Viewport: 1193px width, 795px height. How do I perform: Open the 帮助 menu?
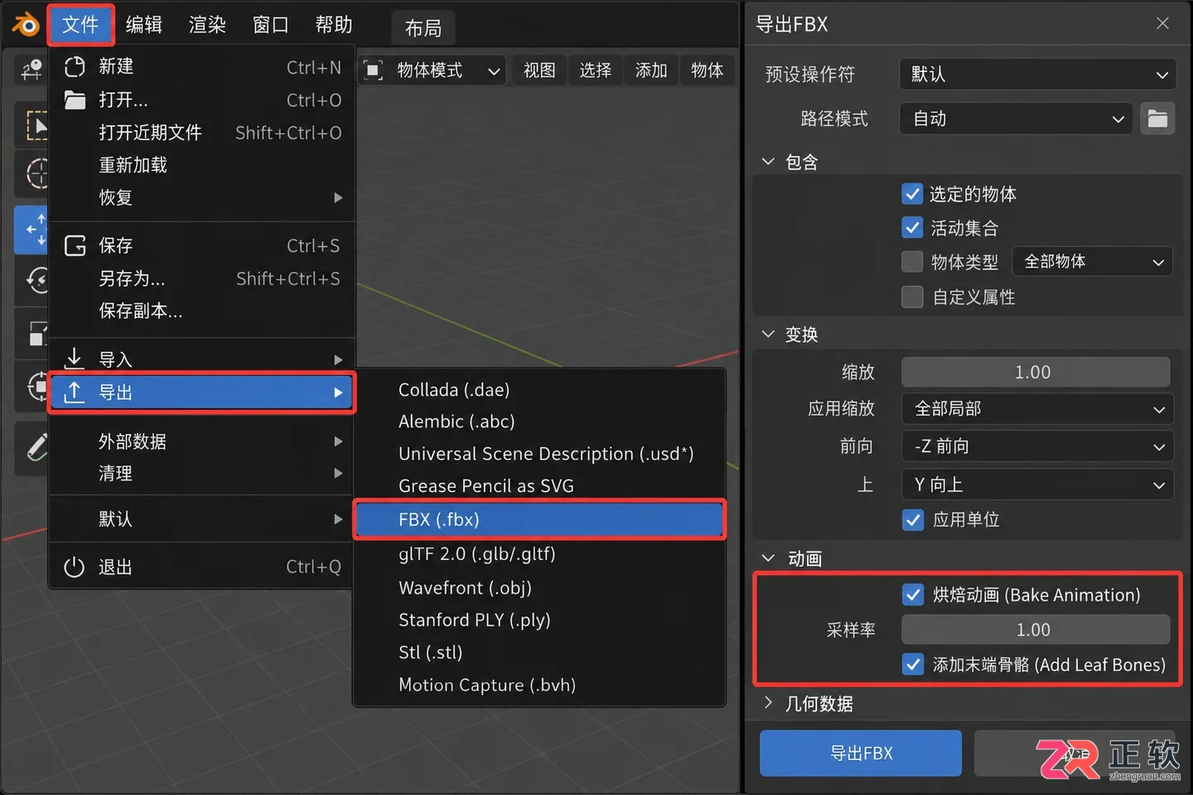334,25
